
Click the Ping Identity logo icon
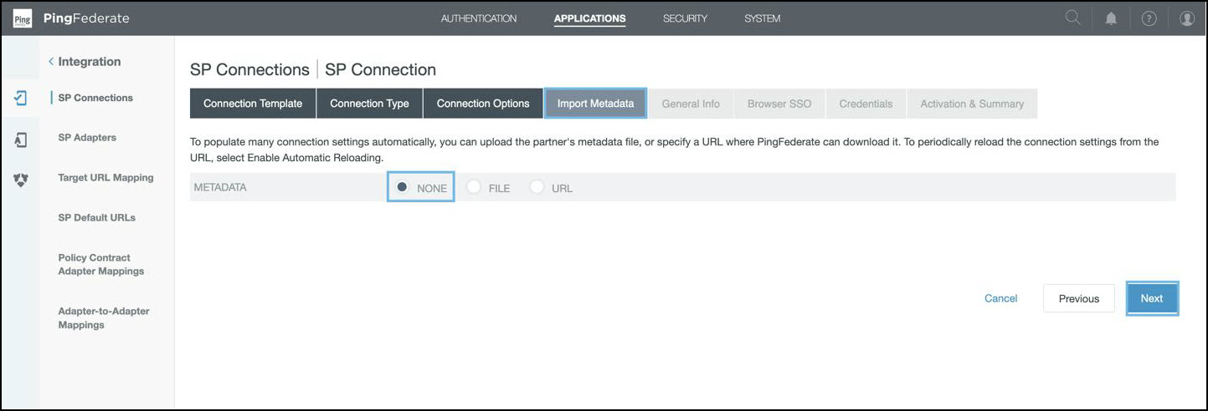23,18
